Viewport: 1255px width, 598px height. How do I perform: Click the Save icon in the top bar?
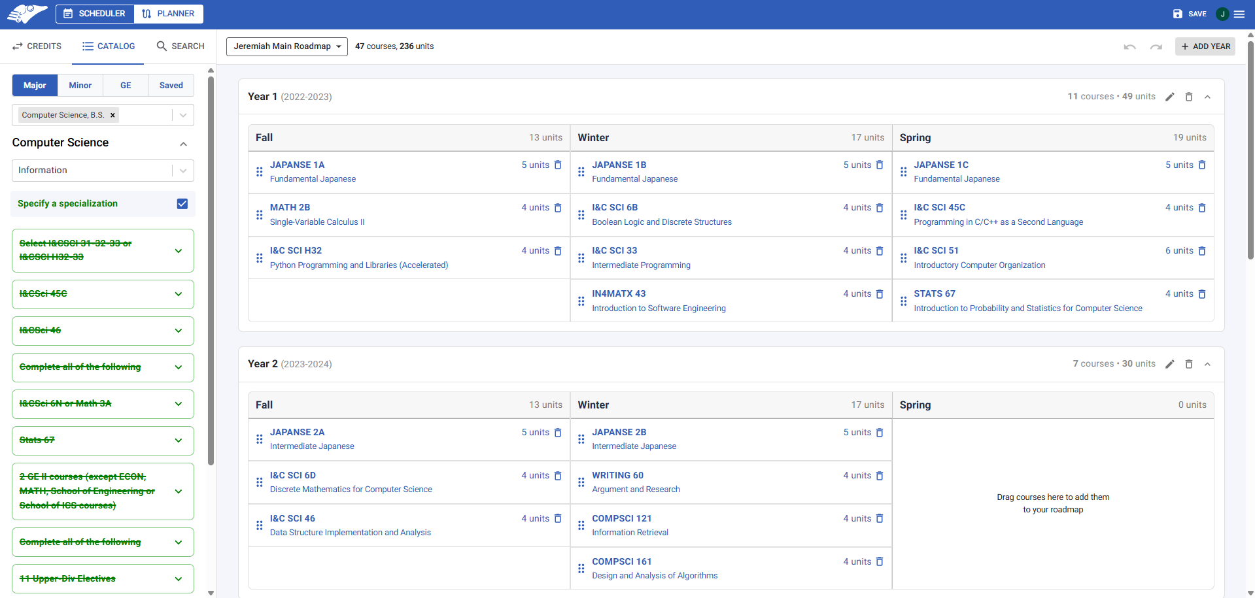point(1177,13)
